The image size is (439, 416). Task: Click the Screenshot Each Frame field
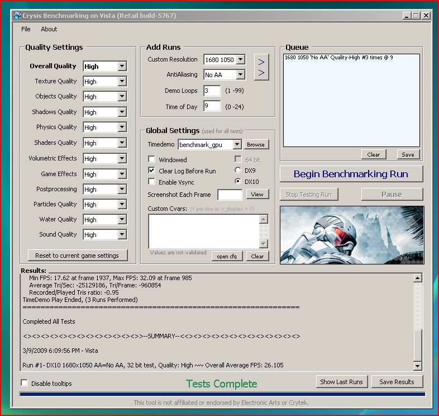coord(230,195)
